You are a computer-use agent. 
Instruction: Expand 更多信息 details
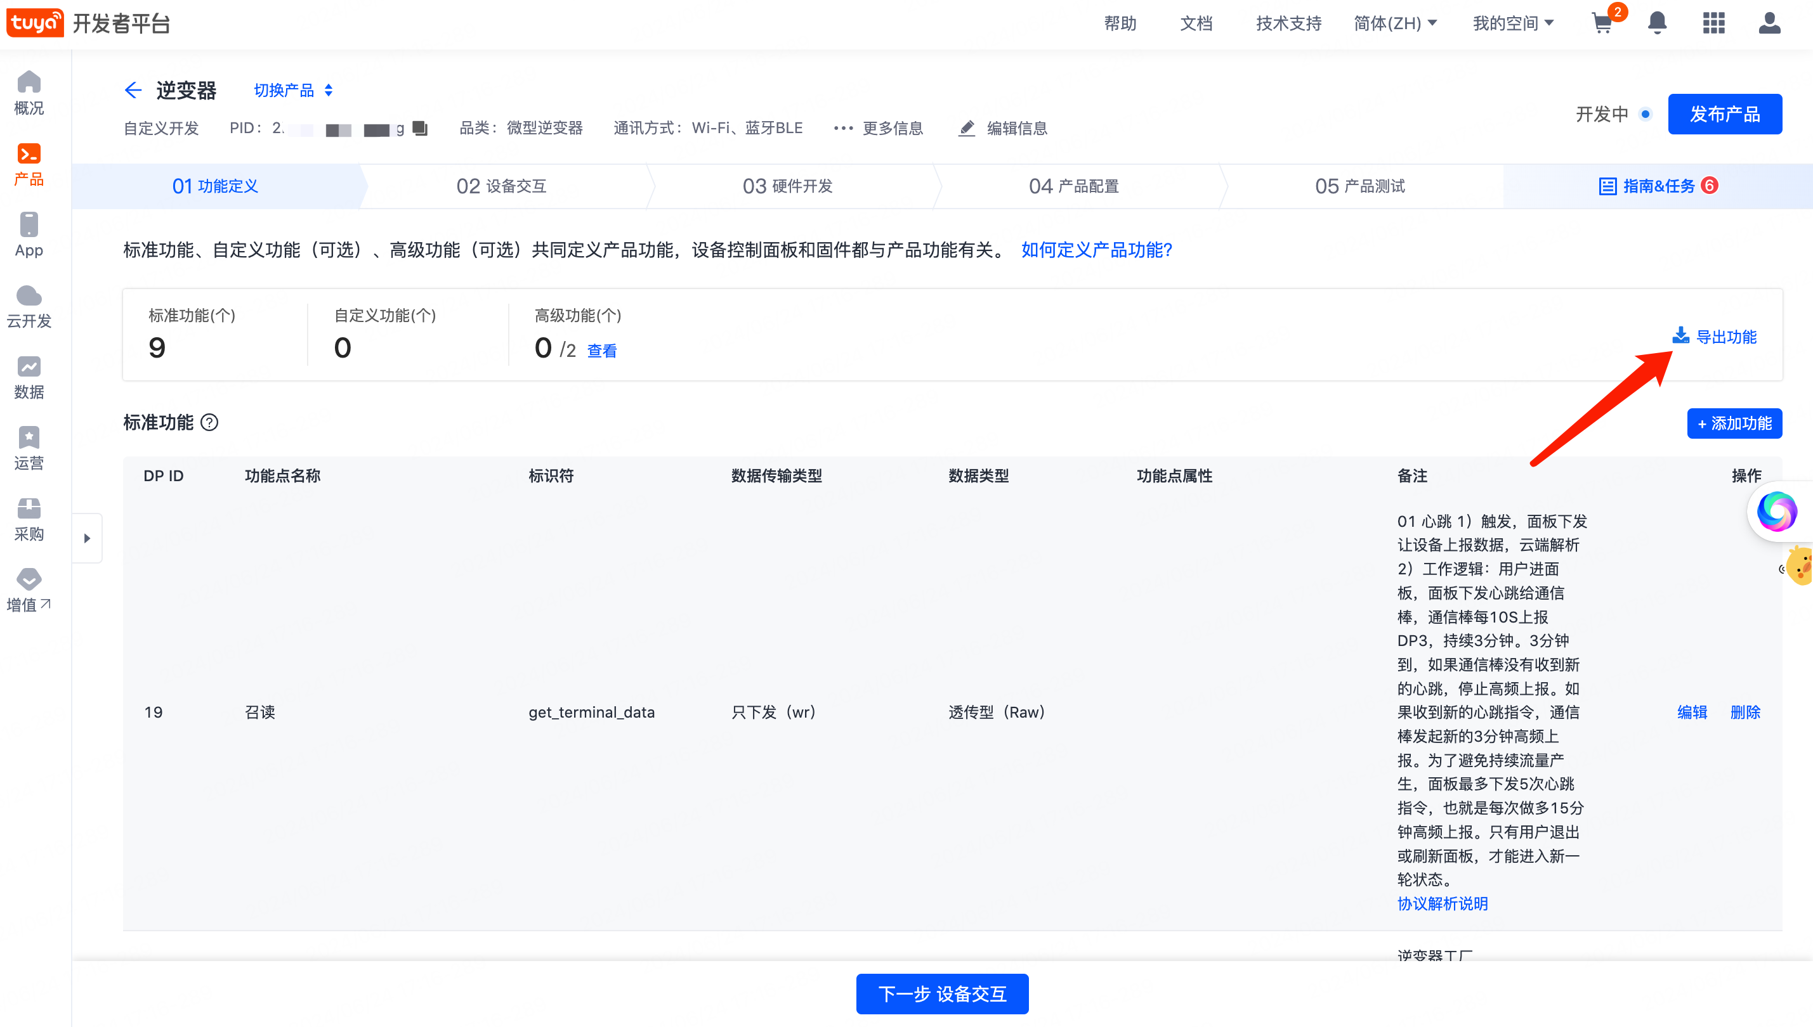878,128
